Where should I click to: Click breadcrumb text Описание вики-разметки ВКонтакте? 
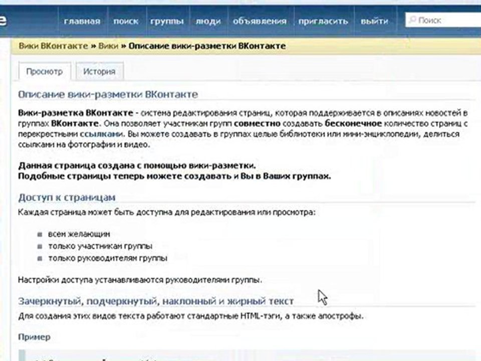(x=207, y=46)
